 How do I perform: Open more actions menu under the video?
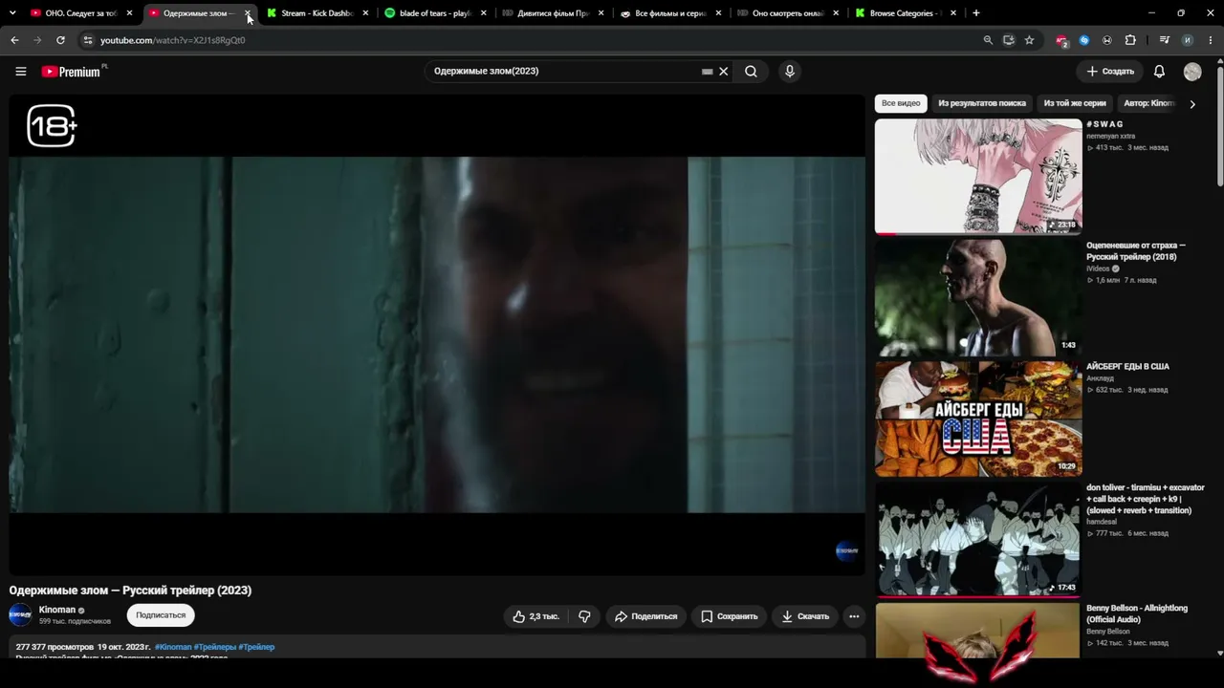(854, 616)
